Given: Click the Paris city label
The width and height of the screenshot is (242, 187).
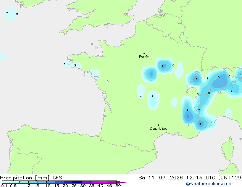Looking at the screenshot, I should pos(144,57).
